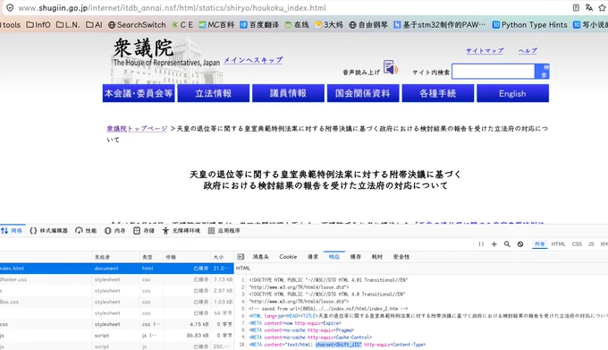Open the 响应 details tab
608x350 pixels.
tap(334, 257)
